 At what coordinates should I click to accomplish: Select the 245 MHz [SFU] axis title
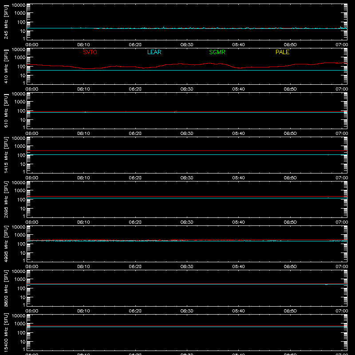pyautogui.click(x=6, y=22)
